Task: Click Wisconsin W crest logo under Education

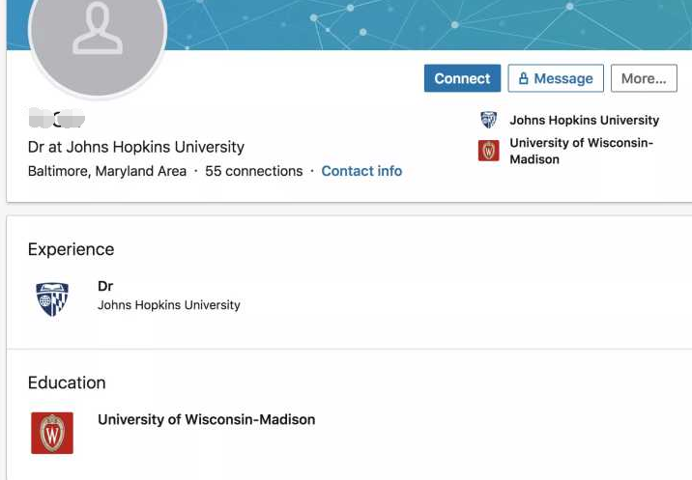Action: (x=52, y=433)
